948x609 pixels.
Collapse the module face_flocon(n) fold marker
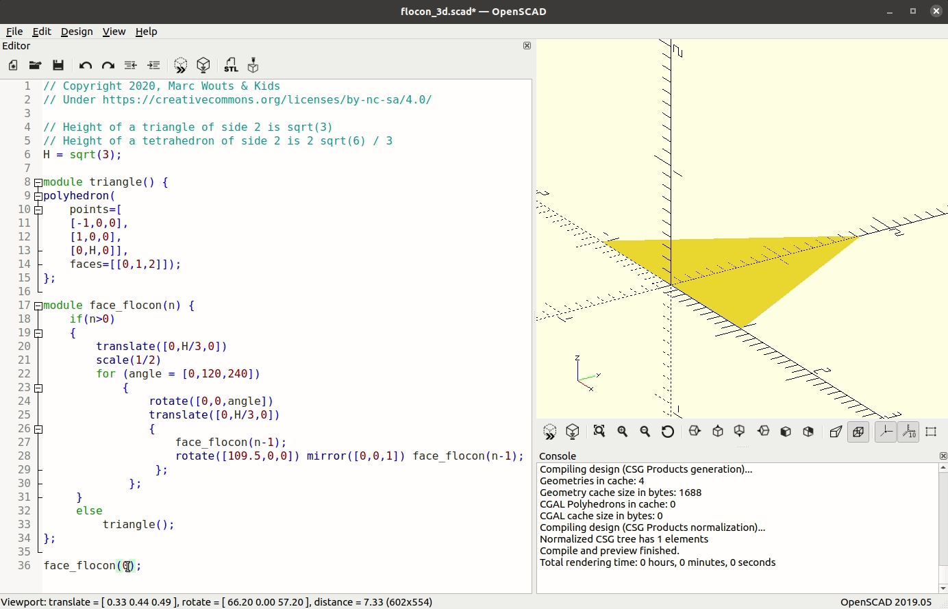coord(38,306)
